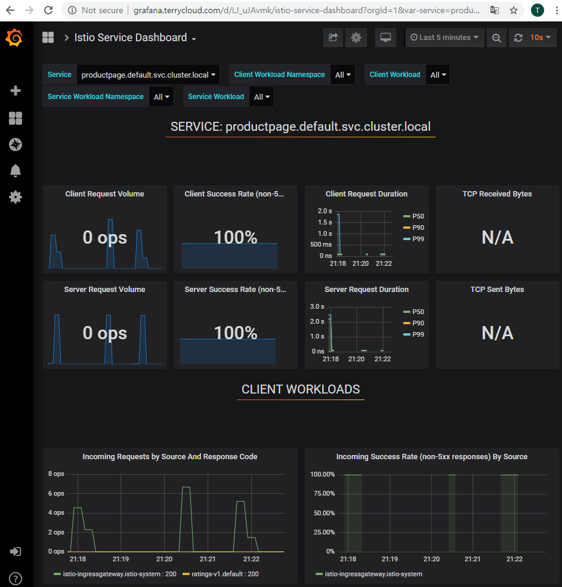Click the 100% value in Server Success Rate
This screenshot has width=562, height=587.
point(236,333)
